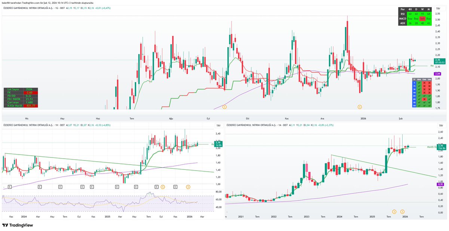Click the ADX value 36 under 4H column
The height and width of the screenshot is (231, 449).
click(410, 23)
